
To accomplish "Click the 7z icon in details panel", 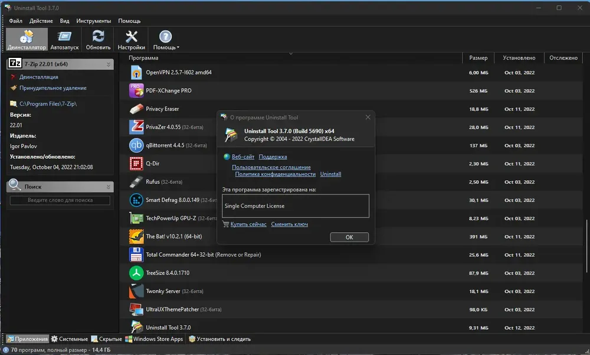I will point(15,63).
